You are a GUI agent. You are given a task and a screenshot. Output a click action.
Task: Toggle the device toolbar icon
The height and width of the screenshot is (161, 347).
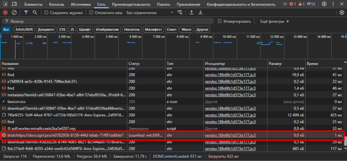coord(14,4)
